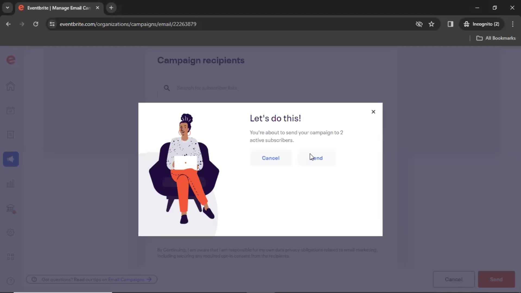Open a new browser tab
The image size is (521, 293).
[111, 8]
